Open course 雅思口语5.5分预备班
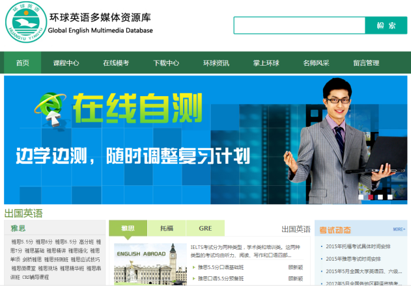The image size is (411, 286). pos(221,278)
